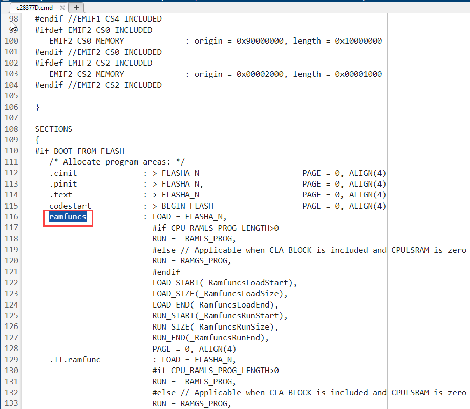This screenshot has height=409, width=470.
Task: Click line number 116 in the gutter
Action: coord(11,217)
